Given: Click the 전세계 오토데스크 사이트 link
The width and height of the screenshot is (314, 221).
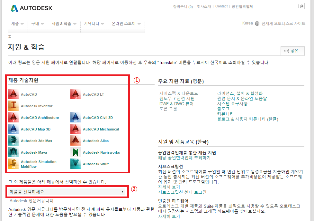Looking at the screenshot, I should tap(283, 24).
